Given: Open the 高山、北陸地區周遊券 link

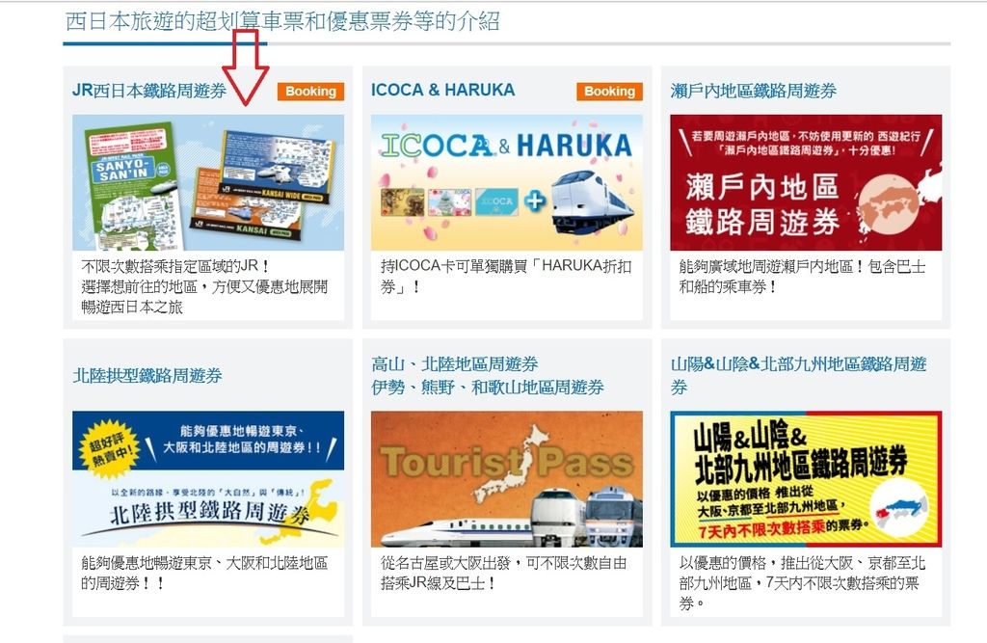Looking at the screenshot, I should [455, 364].
